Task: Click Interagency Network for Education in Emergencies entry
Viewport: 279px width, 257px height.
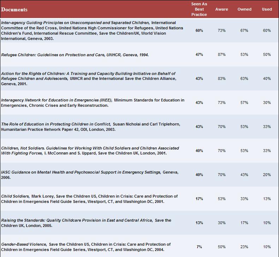Action: pyautogui.click(x=57, y=100)
